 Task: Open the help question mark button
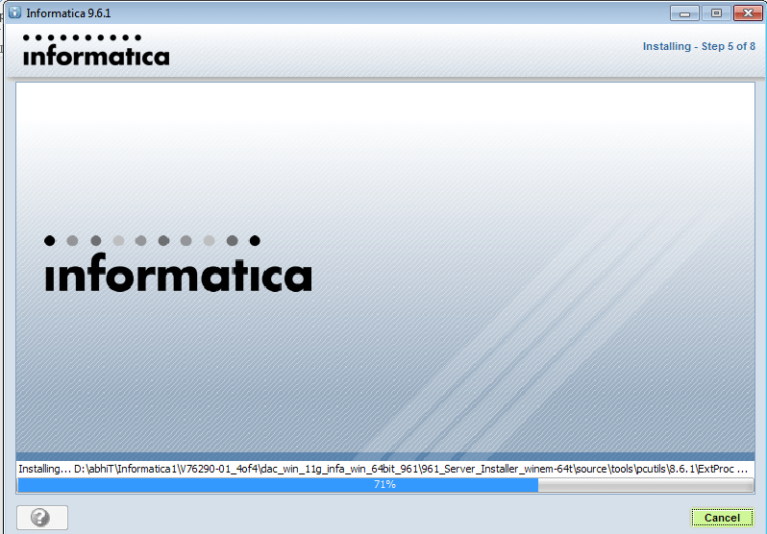tap(42, 517)
